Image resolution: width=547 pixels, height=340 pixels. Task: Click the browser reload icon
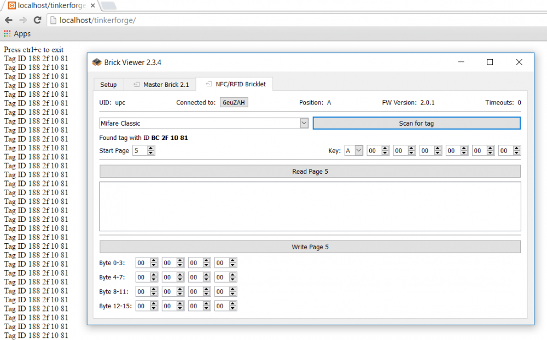coord(37,20)
